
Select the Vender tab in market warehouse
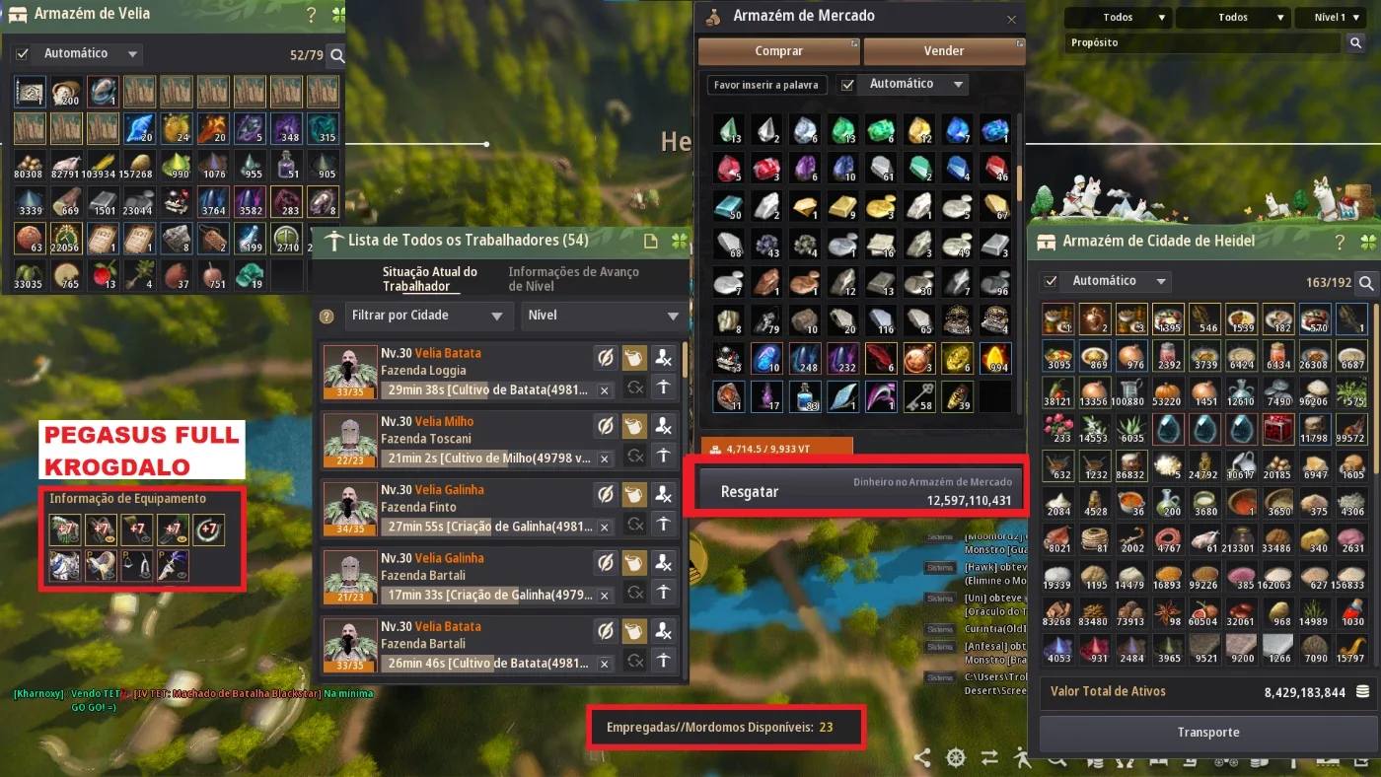(944, 51)
